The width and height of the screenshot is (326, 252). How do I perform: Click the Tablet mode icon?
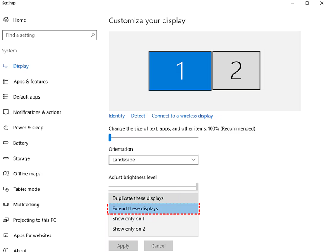click(x=6, y=189)
